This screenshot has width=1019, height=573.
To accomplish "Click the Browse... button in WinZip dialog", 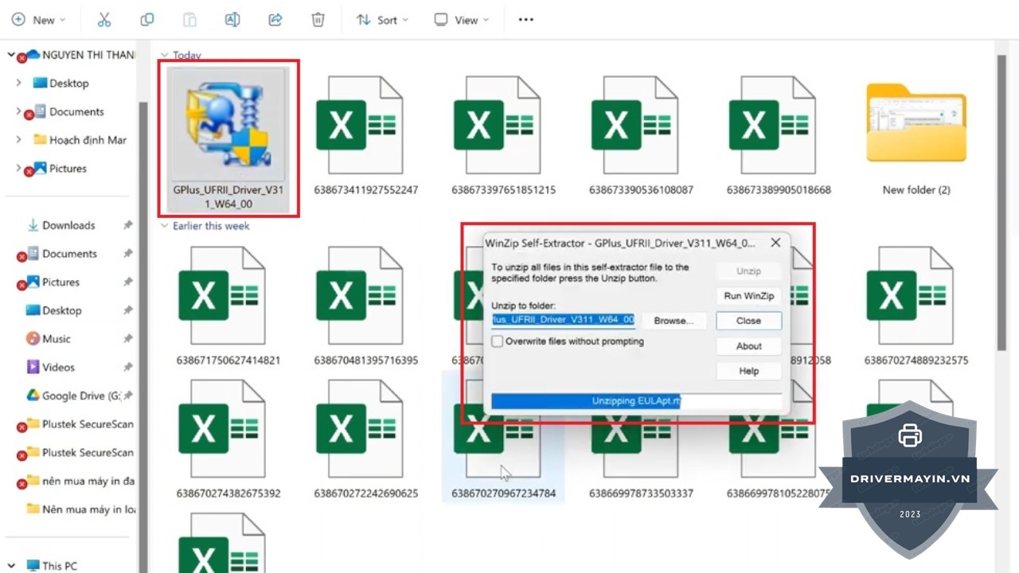I will 673,321.
